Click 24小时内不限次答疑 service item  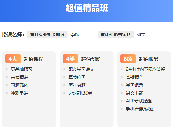coord(146,69)
